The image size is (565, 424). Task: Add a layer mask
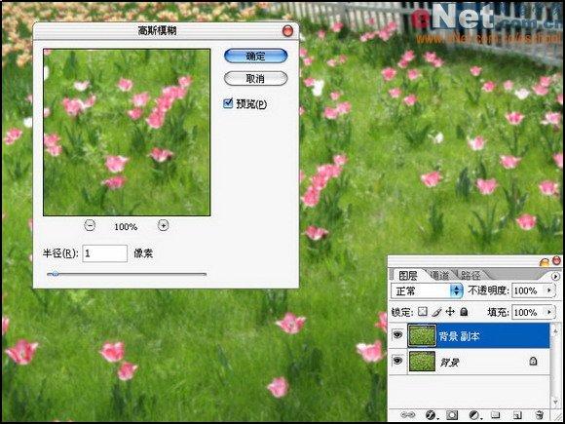coord(452,415)
